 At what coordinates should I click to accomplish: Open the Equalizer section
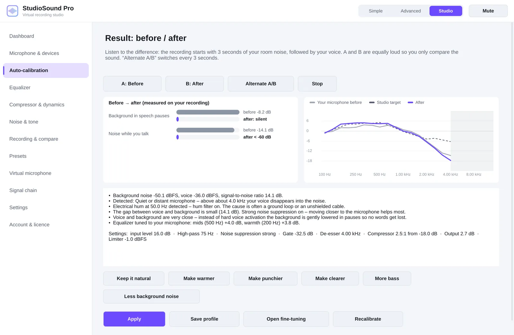point(46,87)
